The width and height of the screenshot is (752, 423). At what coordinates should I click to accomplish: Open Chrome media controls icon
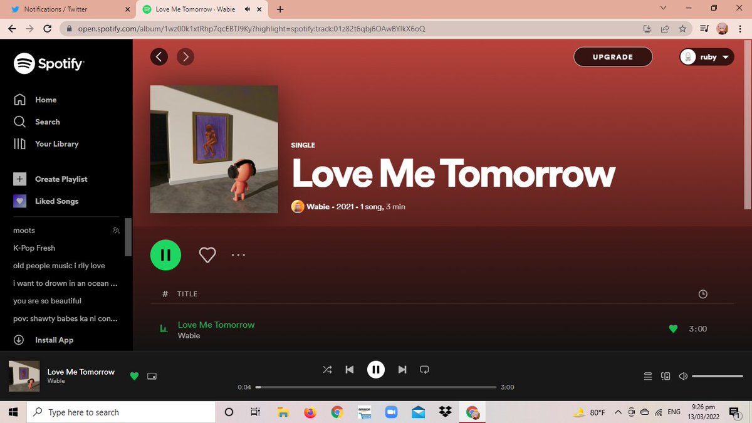704,28
